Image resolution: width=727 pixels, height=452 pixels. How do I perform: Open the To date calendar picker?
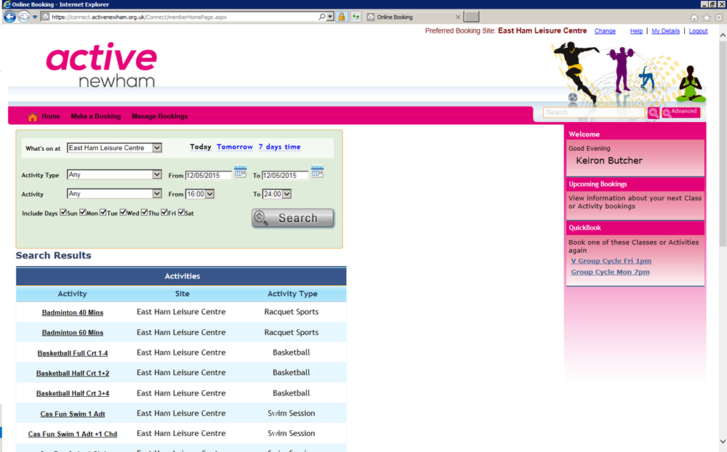pos(317,172)
